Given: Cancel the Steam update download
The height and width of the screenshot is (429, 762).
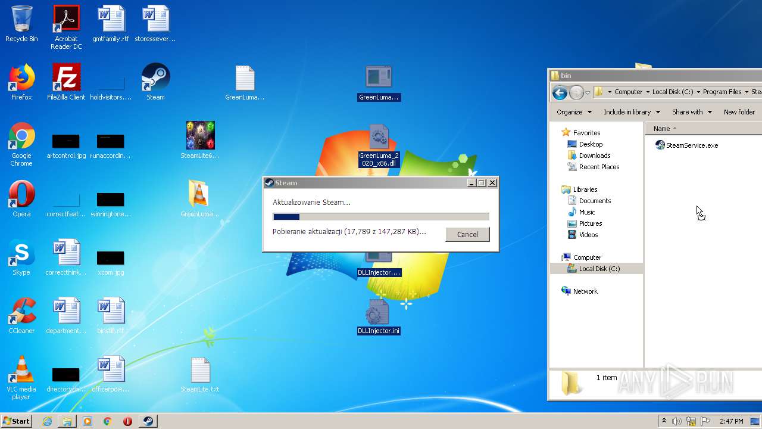Looking at the screenshot, I should click(467, 235).
